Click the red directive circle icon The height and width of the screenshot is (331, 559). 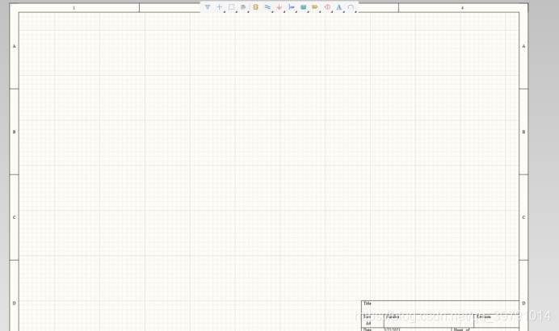327,7
